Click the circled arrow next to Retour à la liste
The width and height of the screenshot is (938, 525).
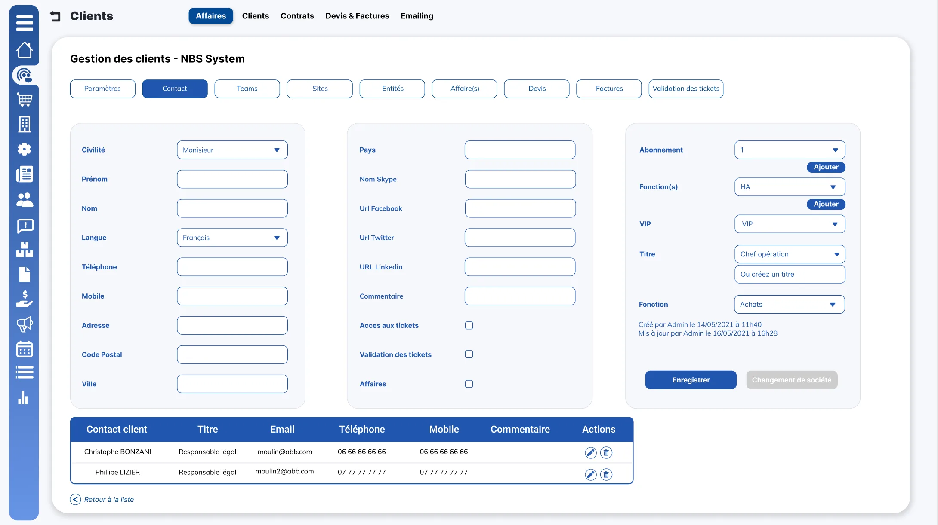point(75,499)
